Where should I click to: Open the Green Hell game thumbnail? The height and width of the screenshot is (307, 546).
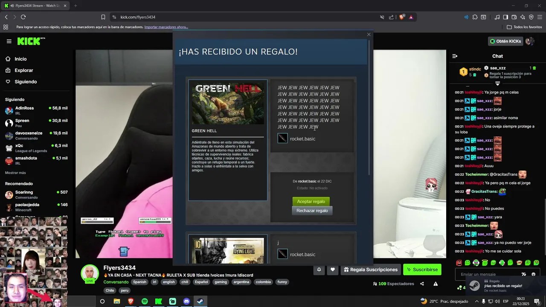(228, 104)
